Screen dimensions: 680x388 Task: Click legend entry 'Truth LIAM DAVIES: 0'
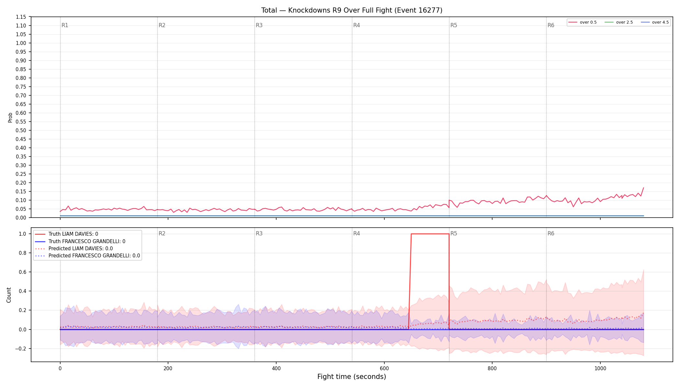[66, 234]
